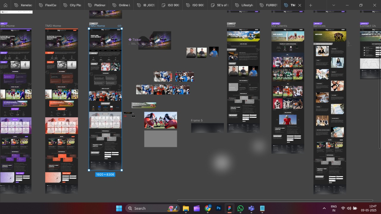Select the TMG Home label above orange-themed frame
381x214 pixels.
point(53,26)
